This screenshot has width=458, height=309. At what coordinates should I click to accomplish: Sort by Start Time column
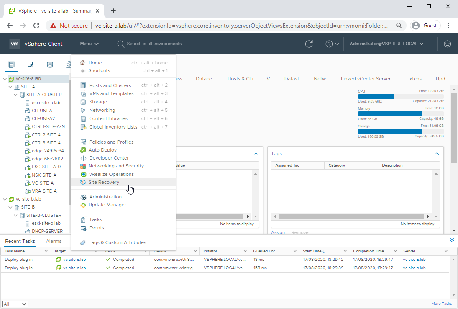[314, 251]
